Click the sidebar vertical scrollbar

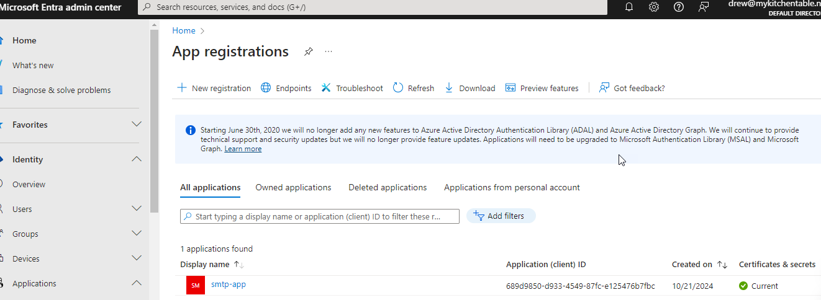coord(155,121)
